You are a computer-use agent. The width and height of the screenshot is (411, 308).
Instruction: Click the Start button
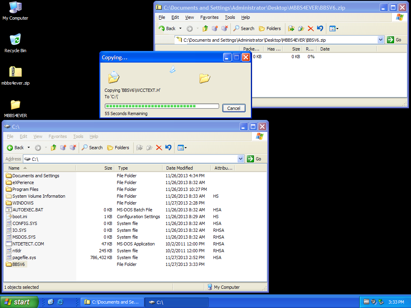[18, 302]
